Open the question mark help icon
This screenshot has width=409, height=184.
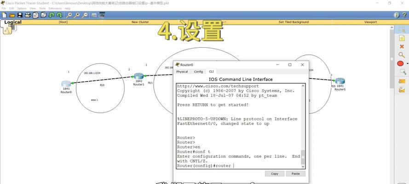tap(404, 15)
